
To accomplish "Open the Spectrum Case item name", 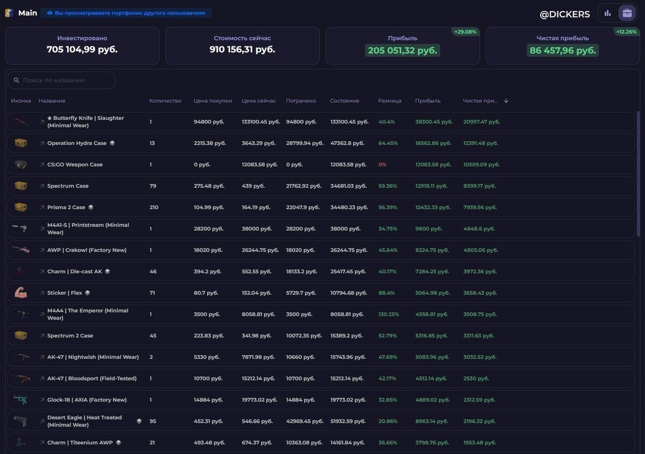I will [68, 186].
